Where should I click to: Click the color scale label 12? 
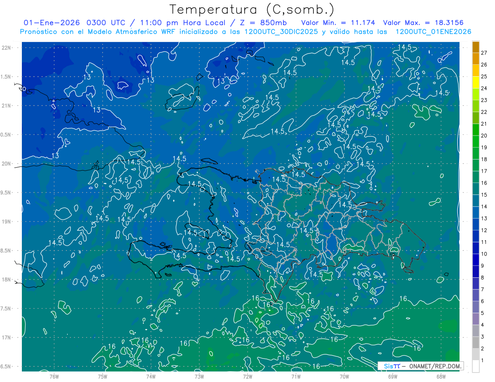coord(485,230)
